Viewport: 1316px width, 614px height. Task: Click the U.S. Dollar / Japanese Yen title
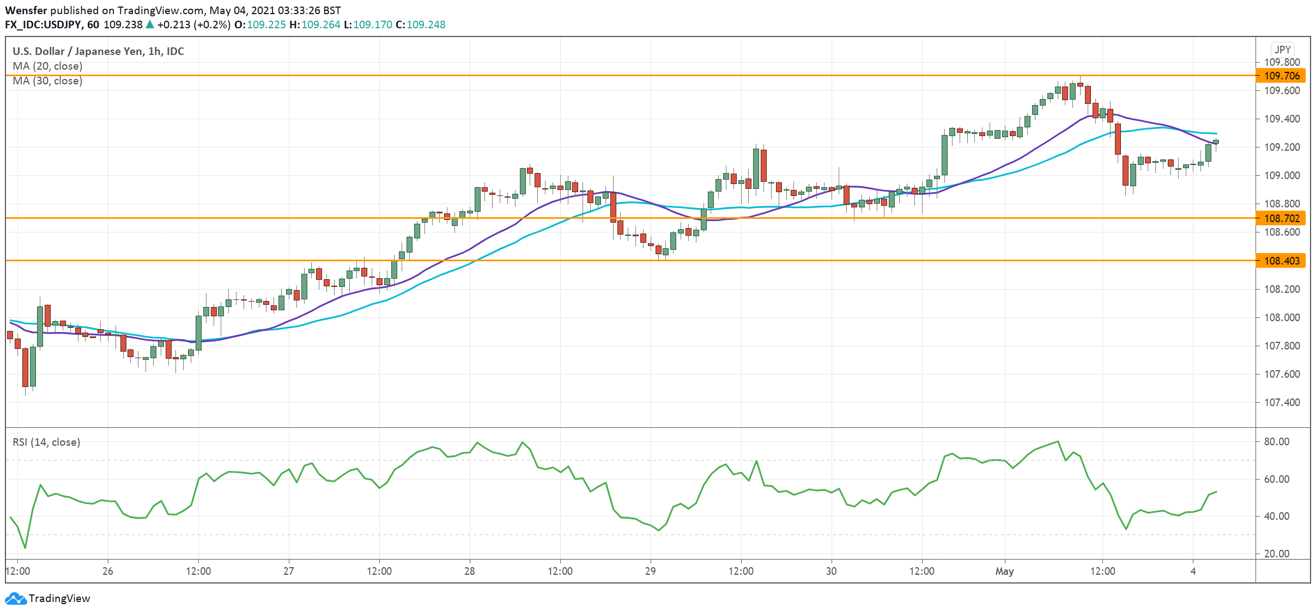click(98, 51)
